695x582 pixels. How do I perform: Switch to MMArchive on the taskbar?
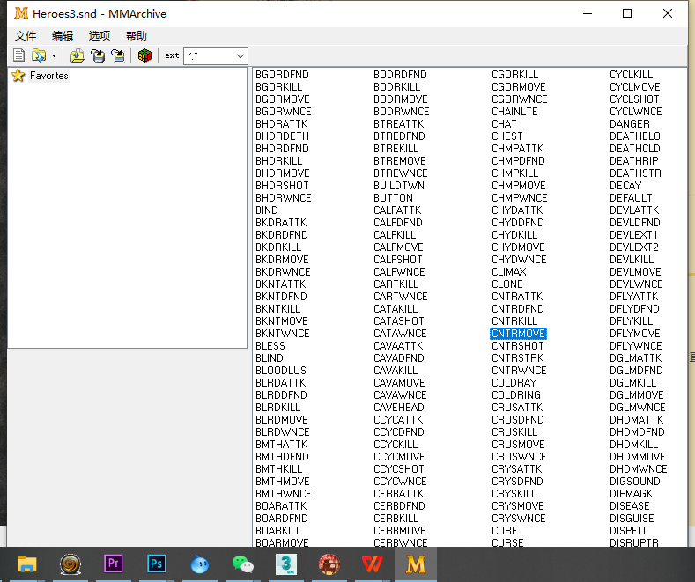[x=415, y=564]
